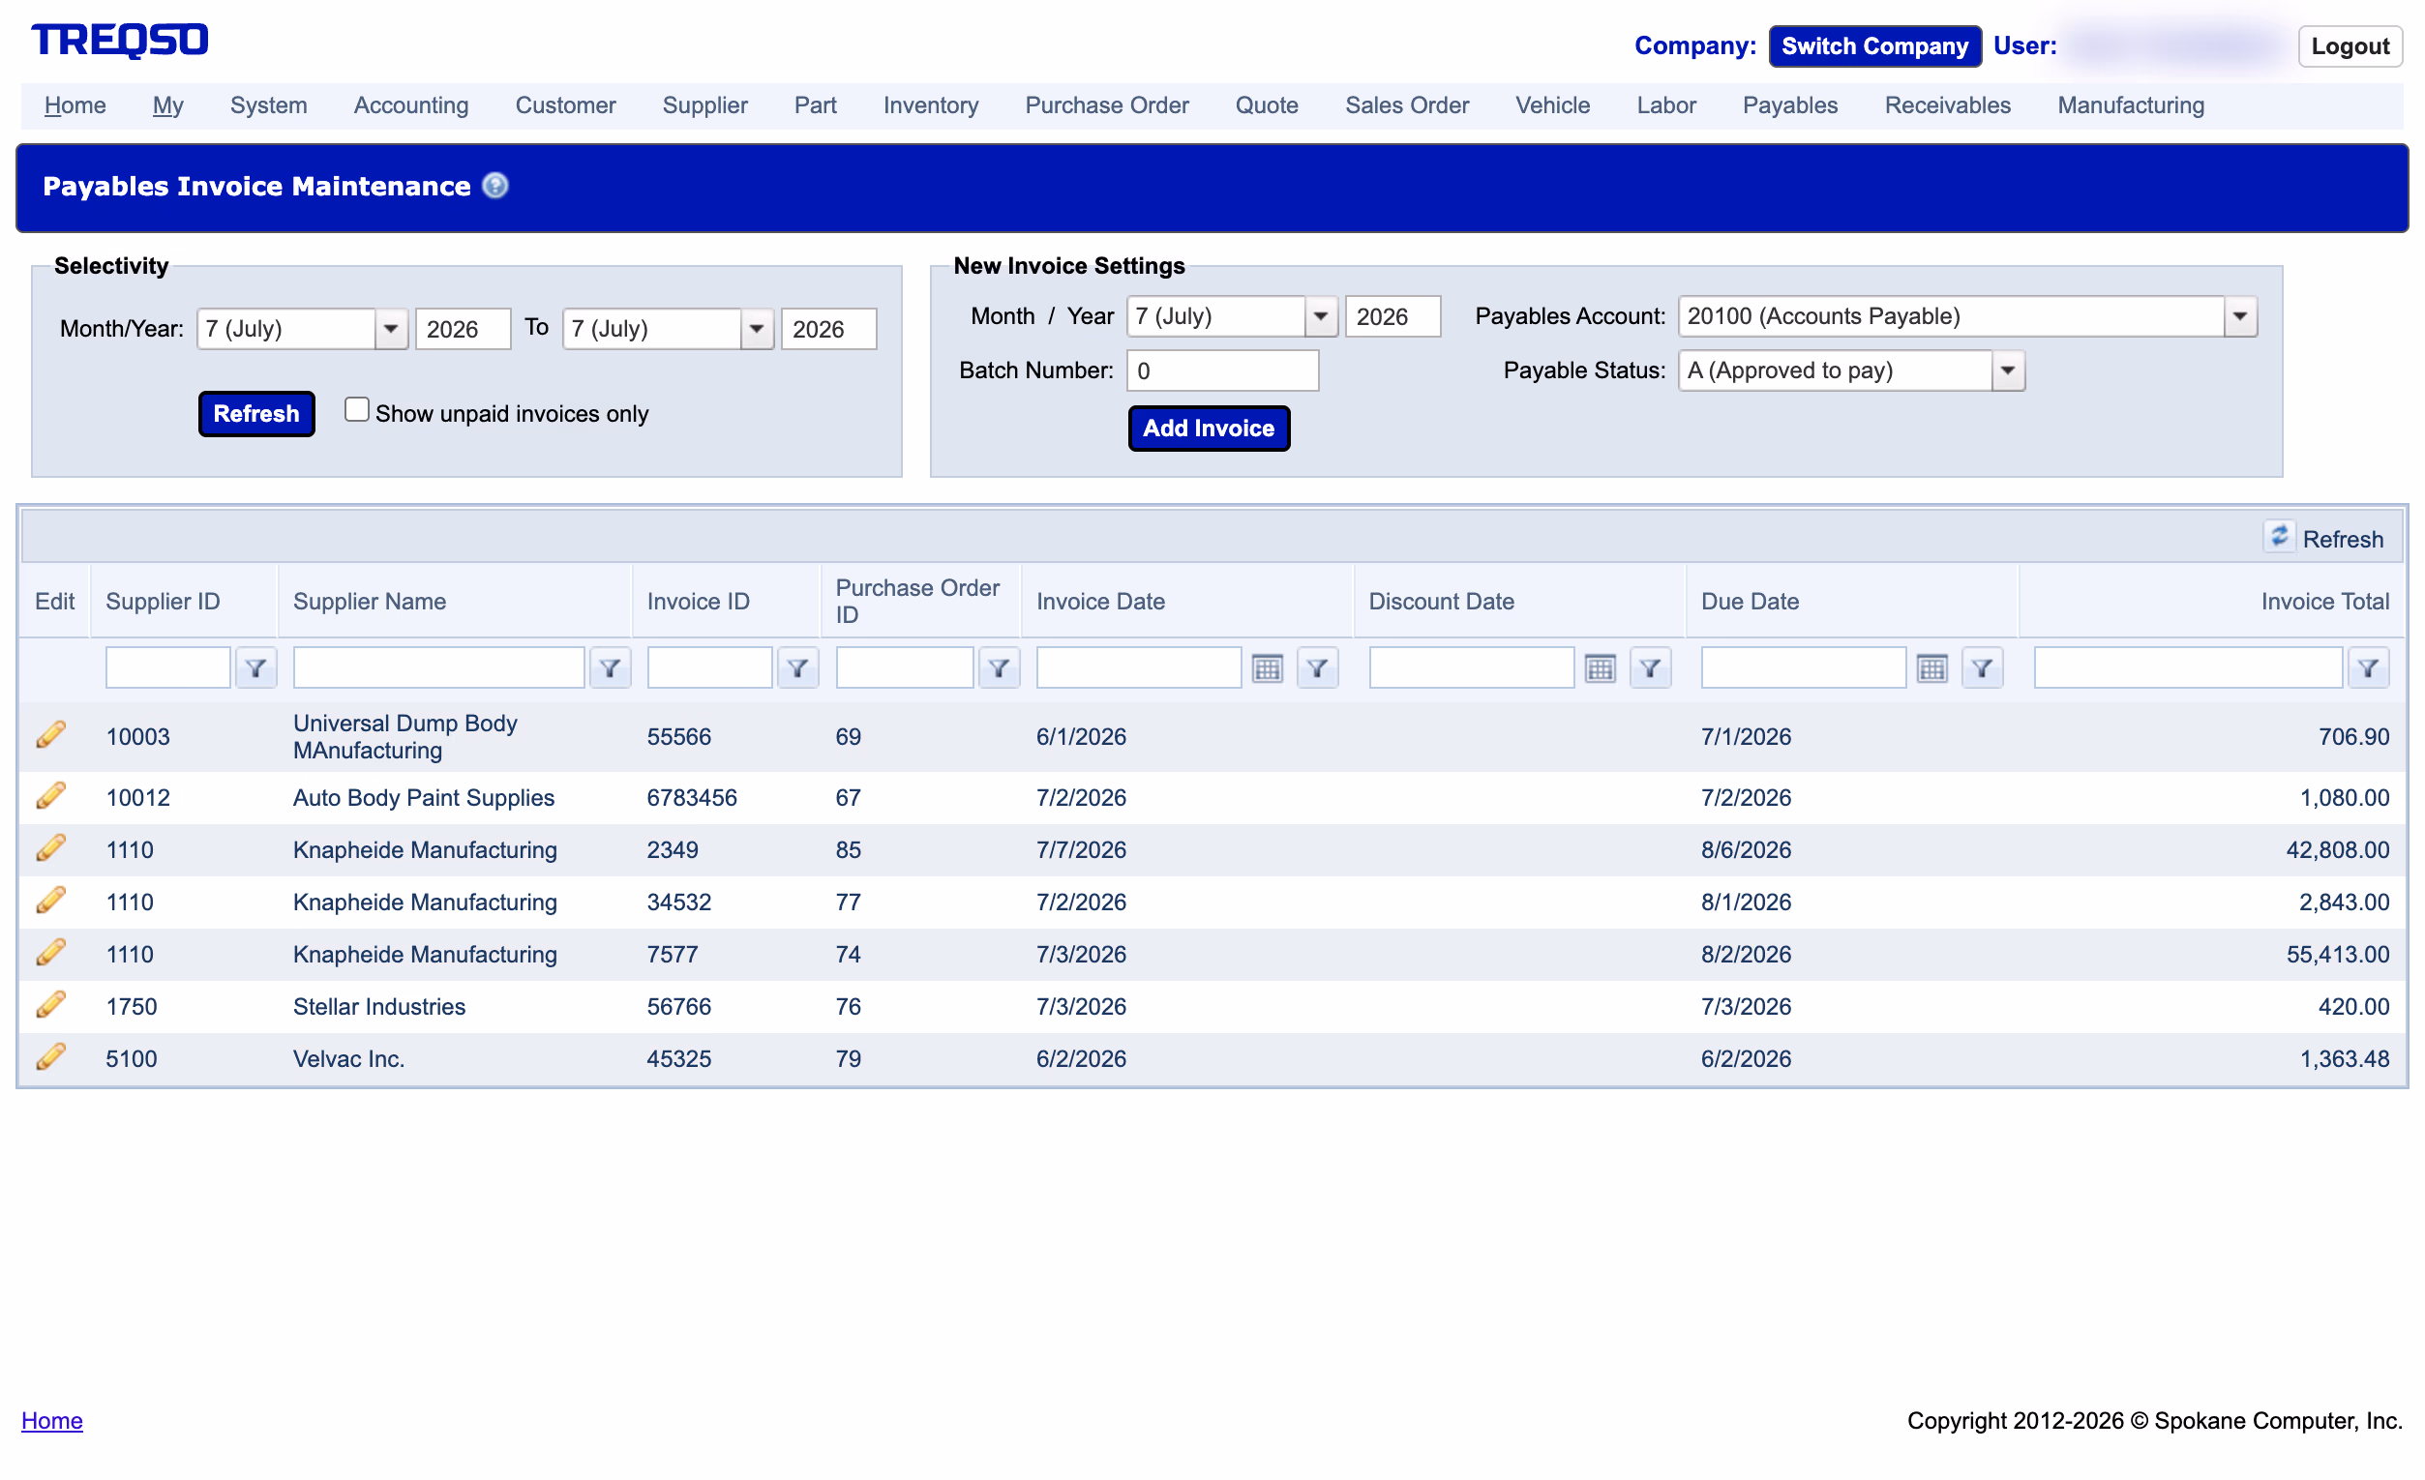Open the Payables menu
Screen dimensions: 2425x1480
point(1790,105)
